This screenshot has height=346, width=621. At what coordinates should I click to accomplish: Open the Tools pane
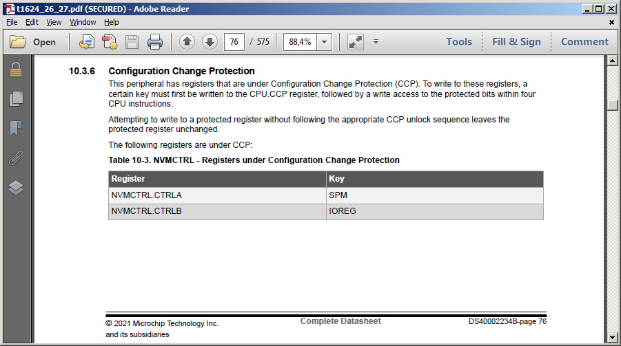point(459,42)
